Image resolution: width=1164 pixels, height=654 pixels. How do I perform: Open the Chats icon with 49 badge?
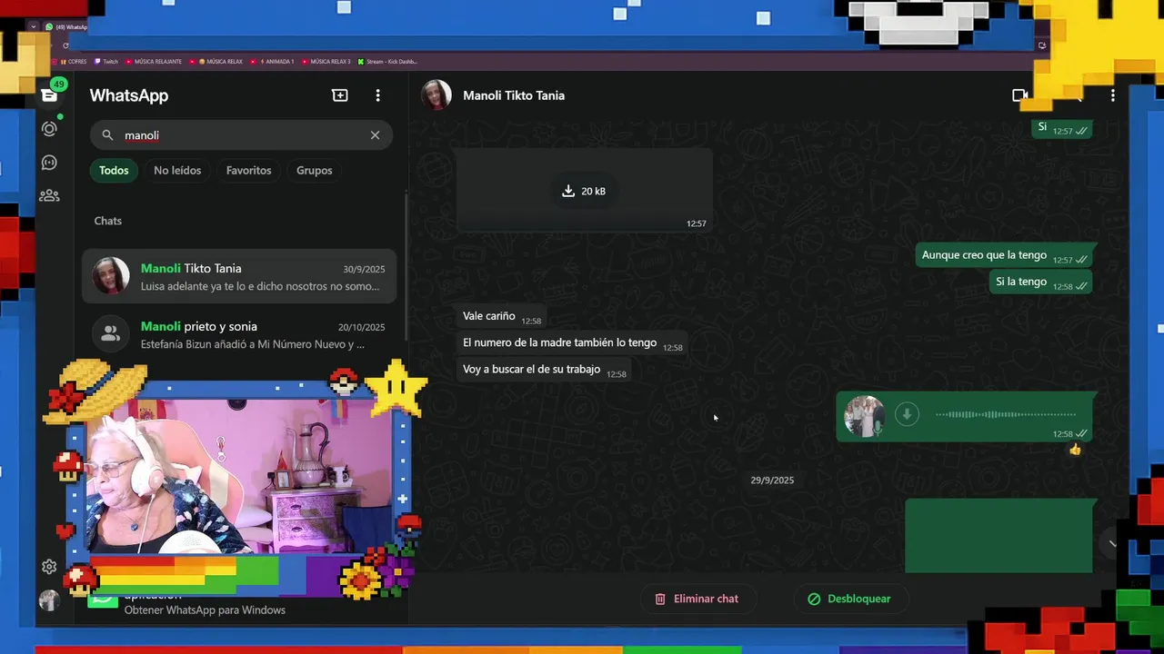click(x=49, y=95)
